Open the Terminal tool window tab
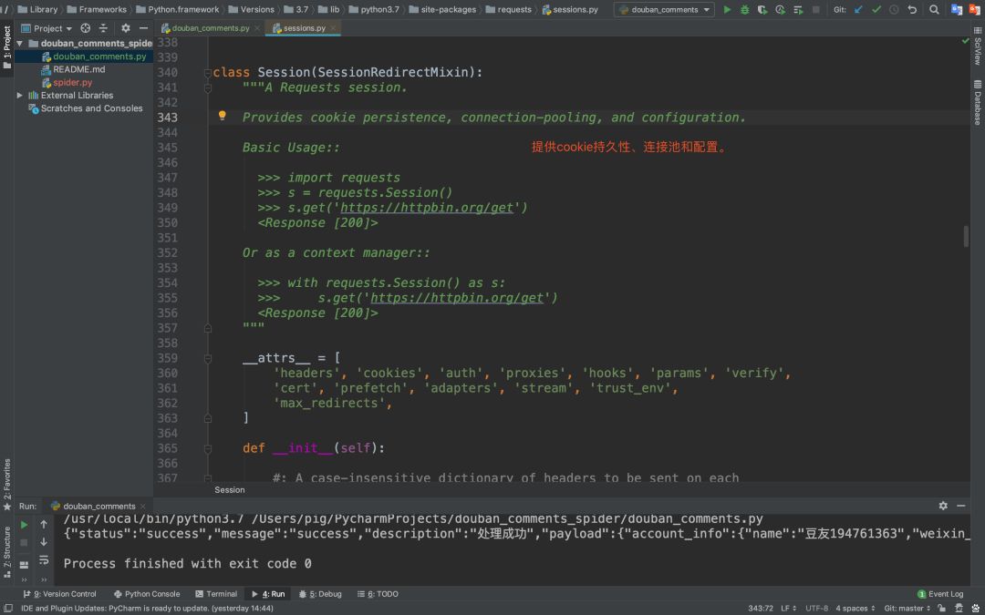Viewport: 985px width, 615px height. (215, 594)
